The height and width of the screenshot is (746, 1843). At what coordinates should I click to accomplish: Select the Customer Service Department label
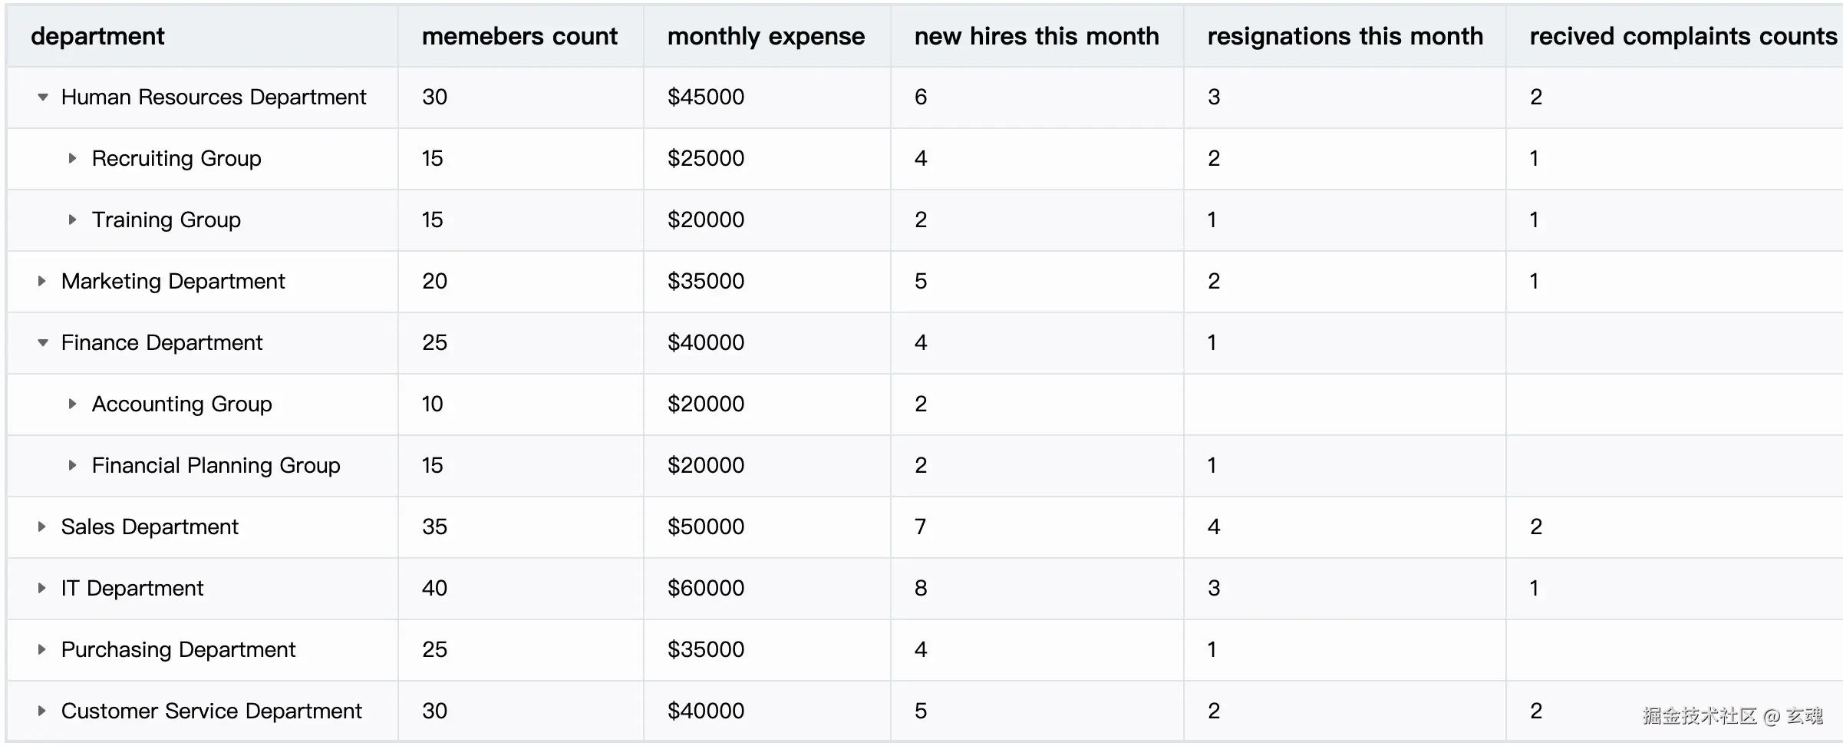click(211, 711)
